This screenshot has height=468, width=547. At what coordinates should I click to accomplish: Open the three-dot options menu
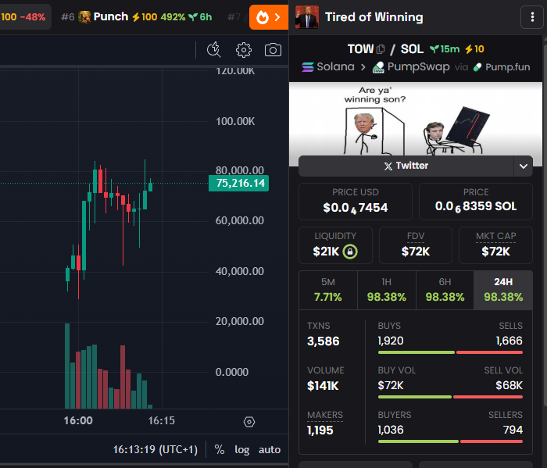pos(532,16)
